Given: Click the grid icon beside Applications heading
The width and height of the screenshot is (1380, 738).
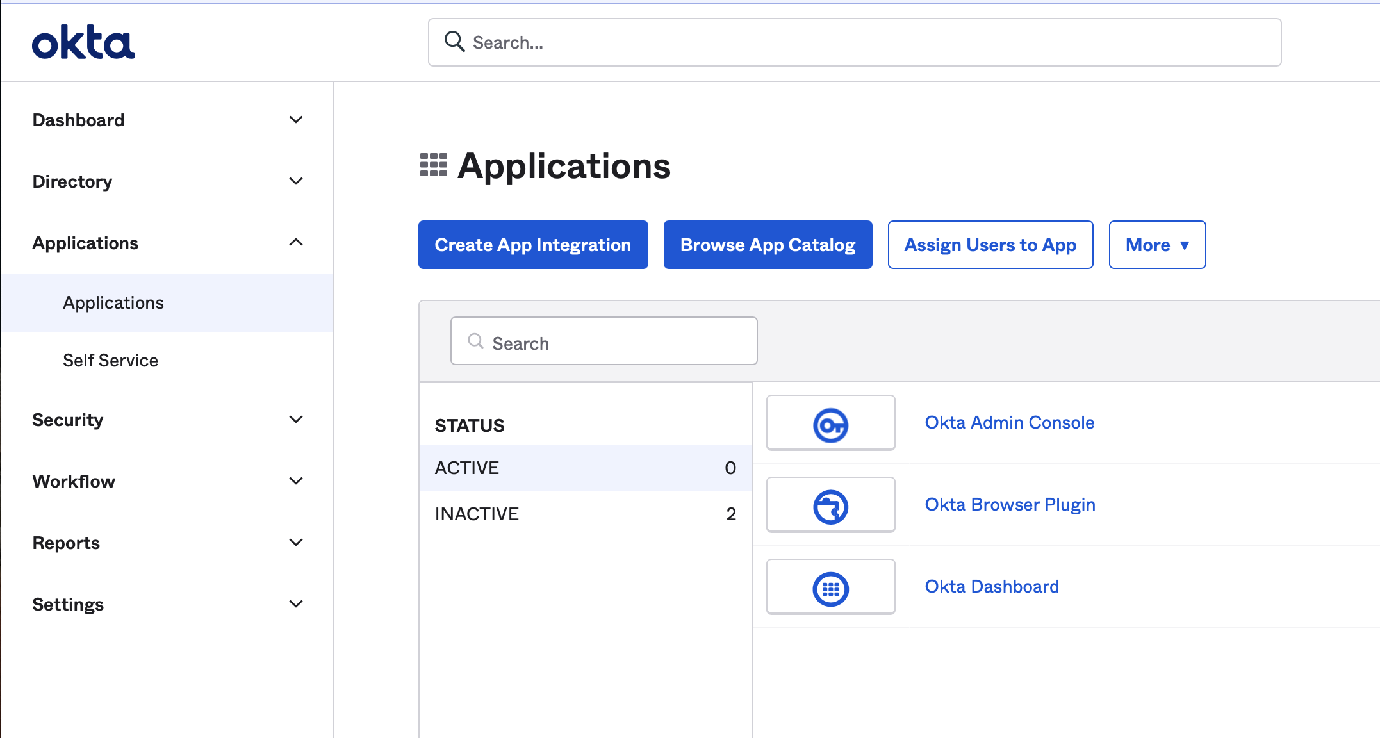Looking at the screenshot, I should [x=433, y=165].
